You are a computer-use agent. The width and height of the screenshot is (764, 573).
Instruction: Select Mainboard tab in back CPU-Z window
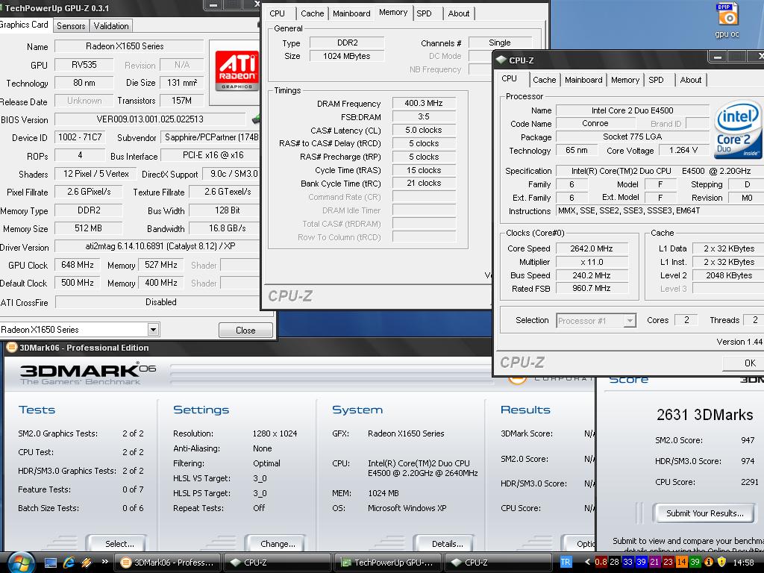tap(351, 13)
